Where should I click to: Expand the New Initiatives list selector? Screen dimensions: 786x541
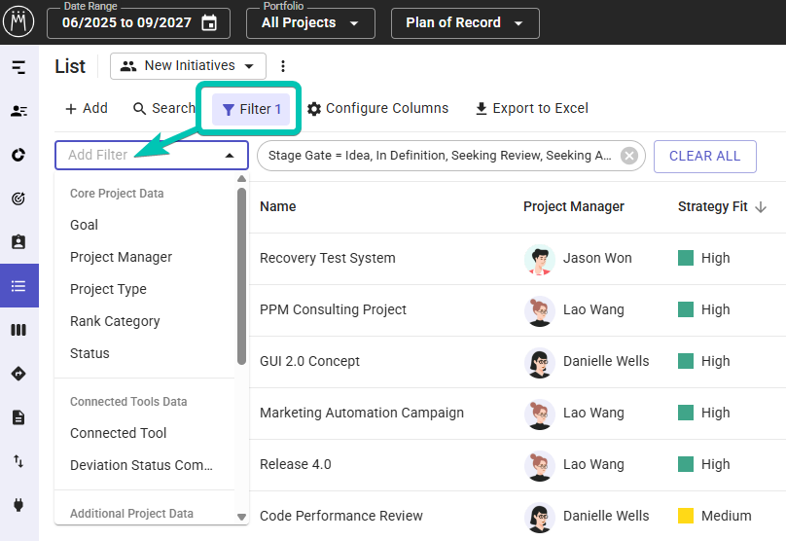point(188,66)
